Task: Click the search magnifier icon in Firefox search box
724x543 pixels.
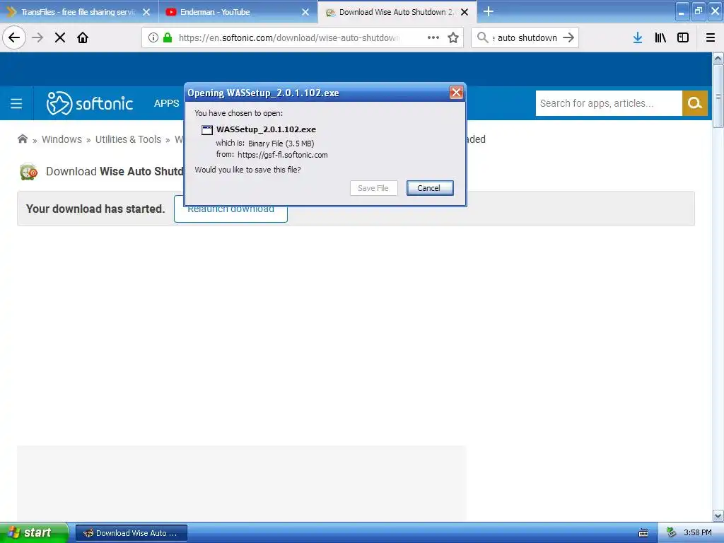Action: pos(482,37)
